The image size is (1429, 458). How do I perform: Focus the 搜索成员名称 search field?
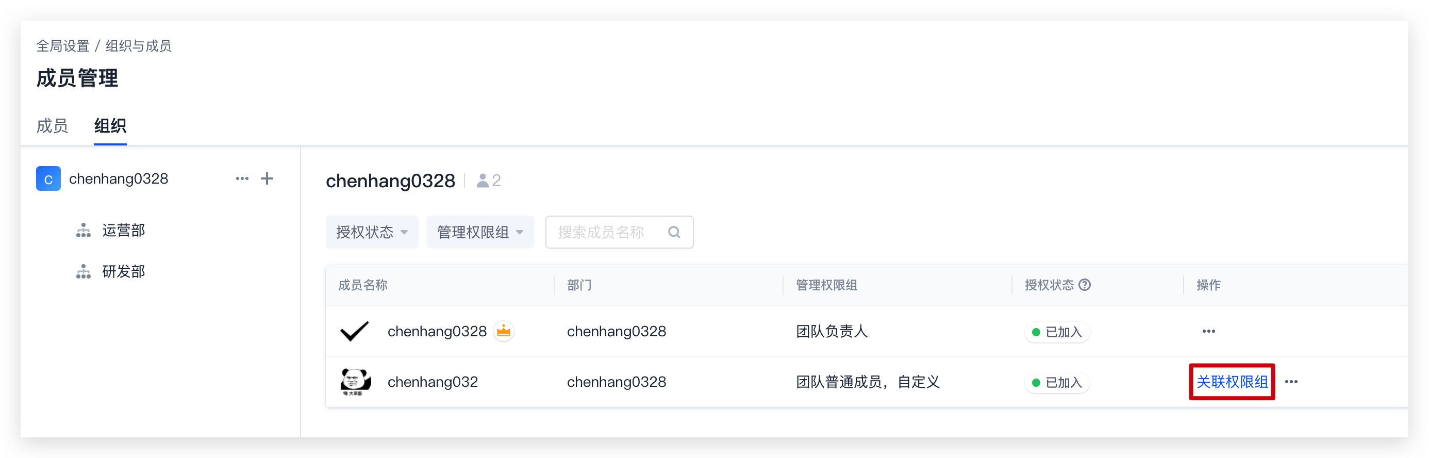[619, 232]
